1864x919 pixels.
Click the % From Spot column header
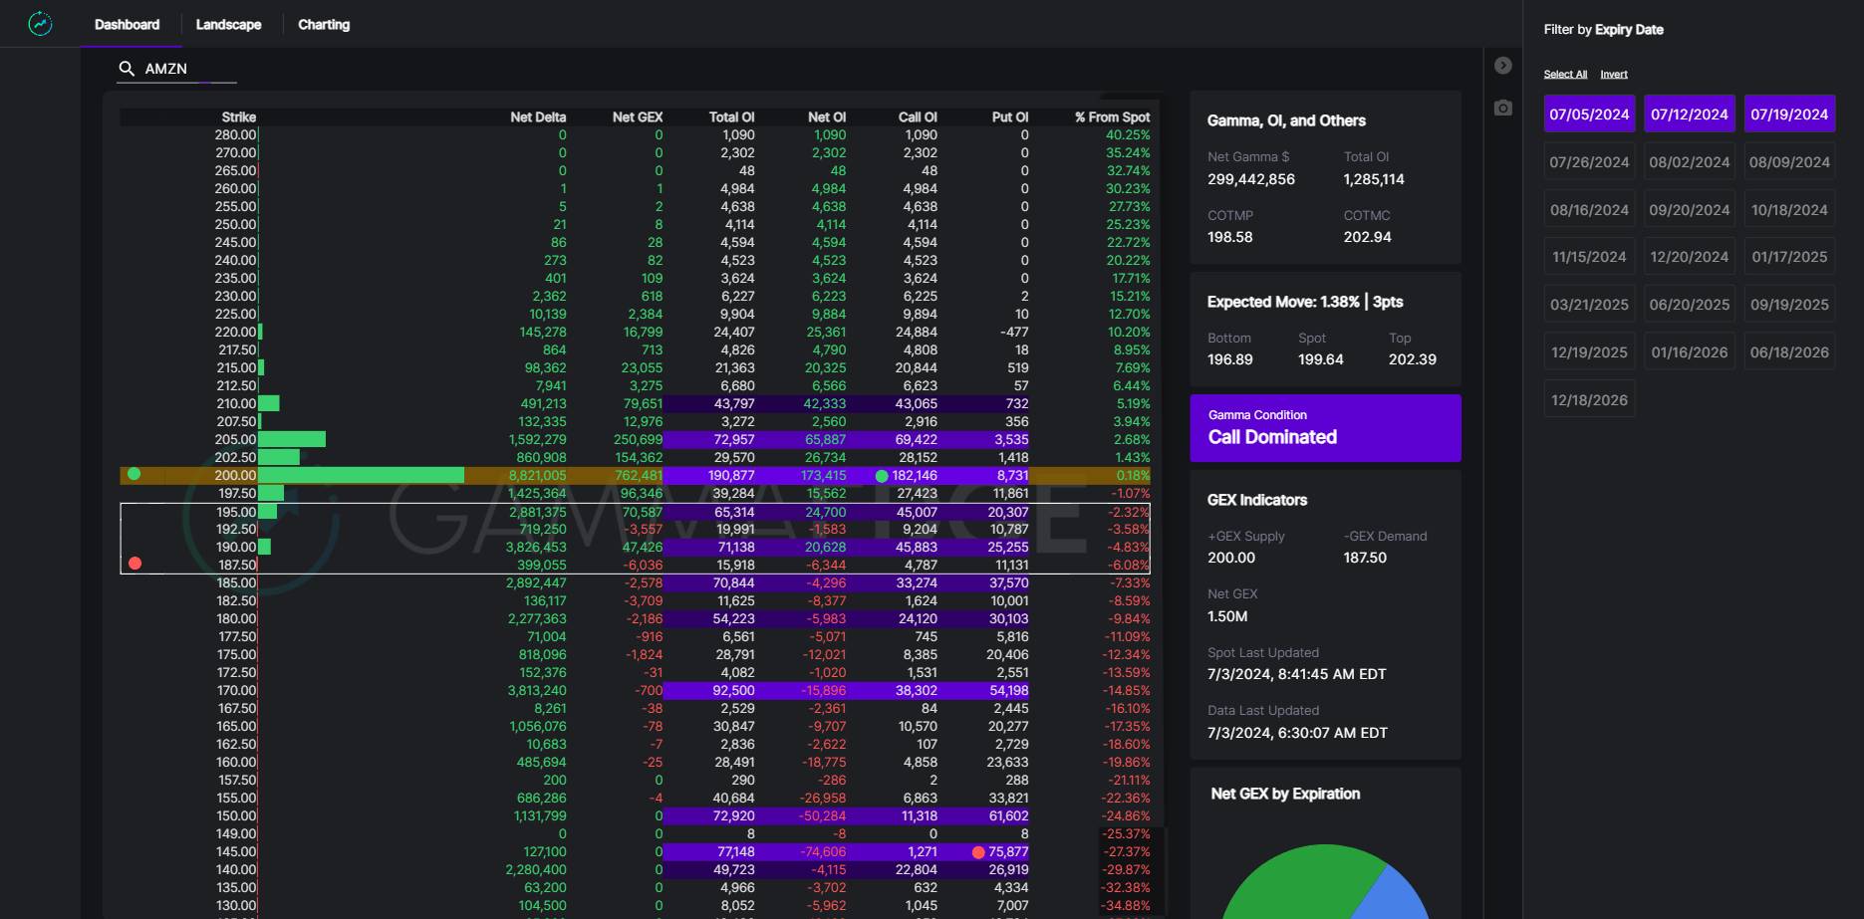(x=1112, y=116)
